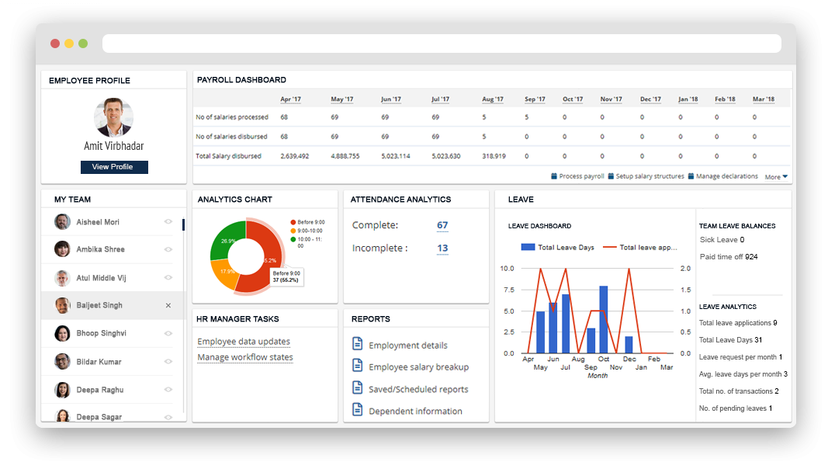Image resolution: width=828 pixels, height=469 pixels.
Task: Open the Mar '18 payroll month column
Action: 763,99
